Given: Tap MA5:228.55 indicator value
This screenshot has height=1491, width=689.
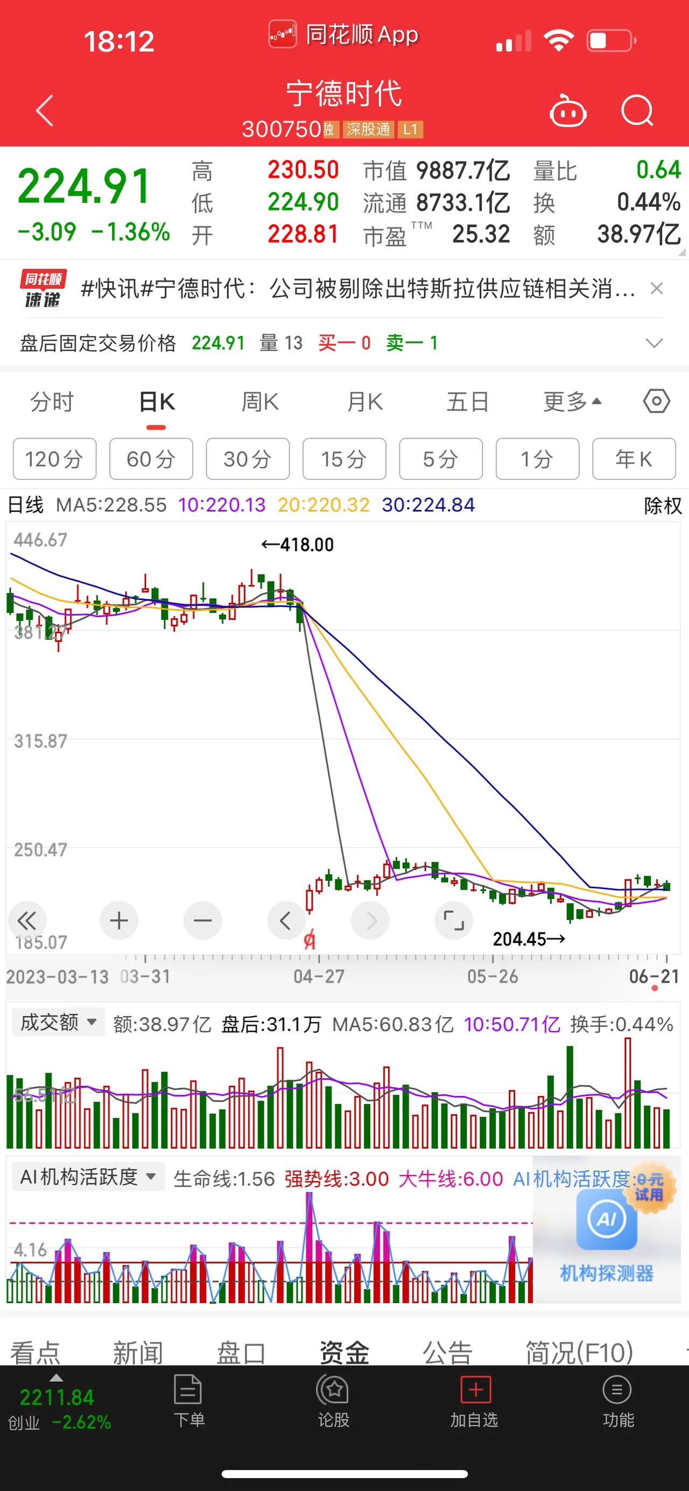Looking at the screenshot, I should click(x=111, y=505).
